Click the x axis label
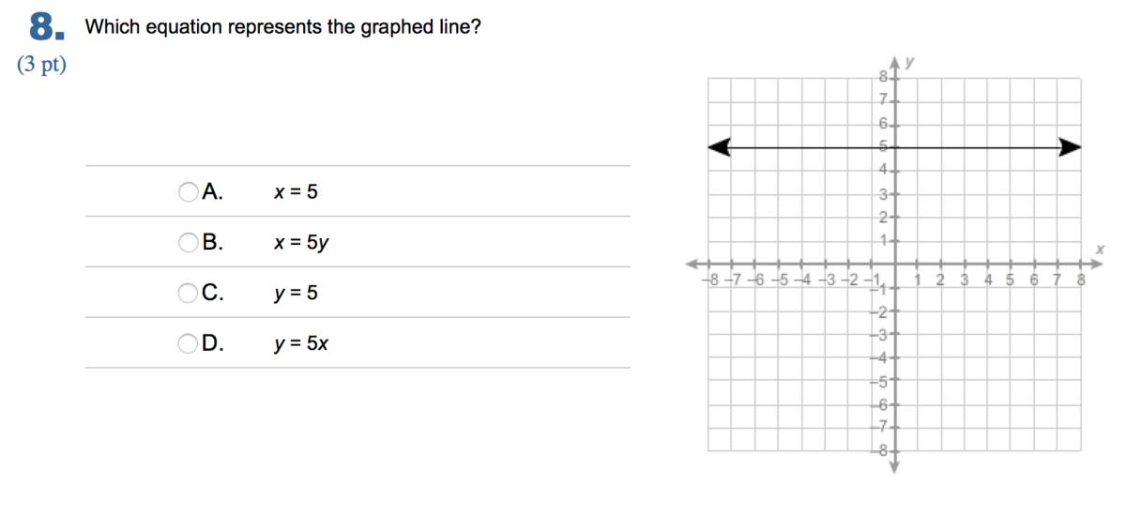1126x515 pixels. [x=1100, y=248]
